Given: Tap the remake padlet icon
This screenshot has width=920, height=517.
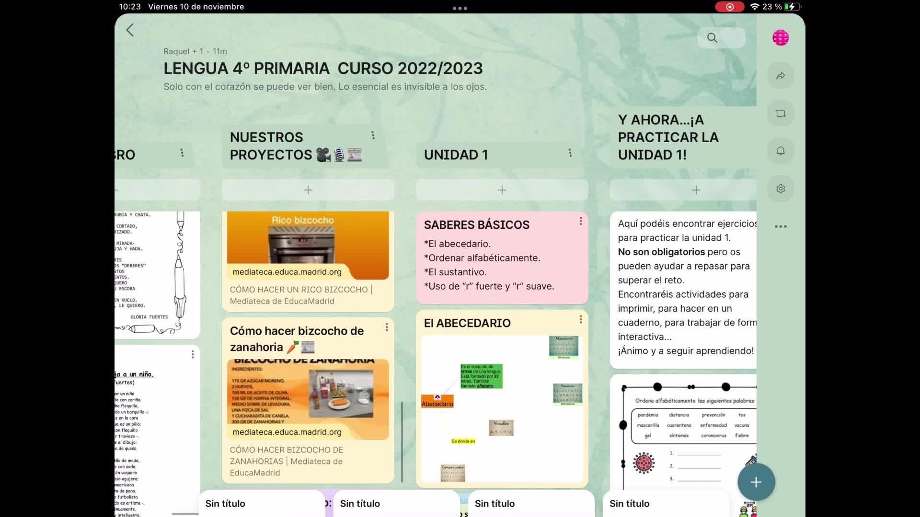Looking at the screenshot, I should pos(781,113).
